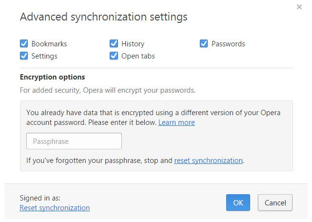The height and width of the screenshot is (222, 312).
Task: Close the dialog with the X icon
Action: coord(299,7)
